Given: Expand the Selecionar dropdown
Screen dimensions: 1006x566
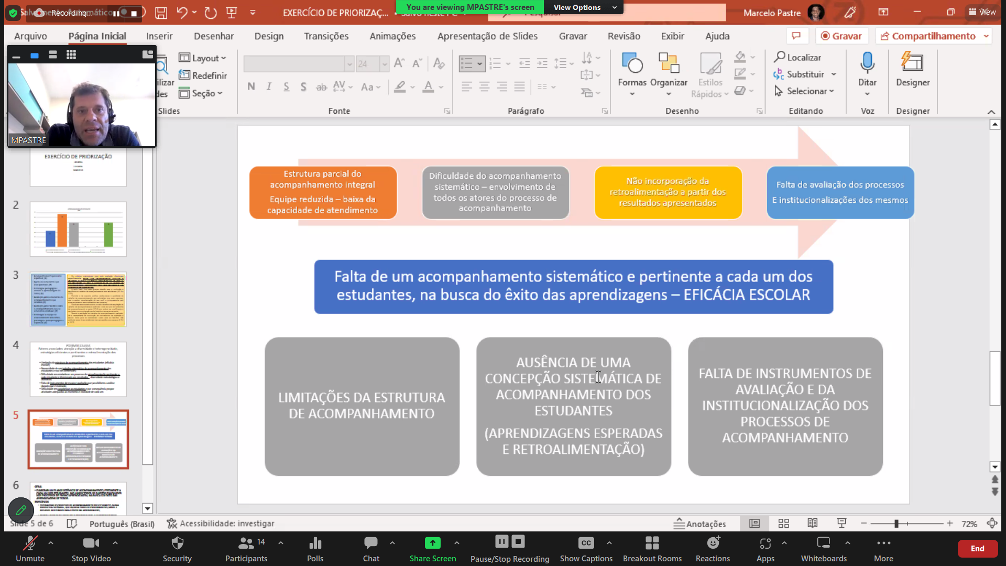Looking at the screenshot, I should [832, 91].
